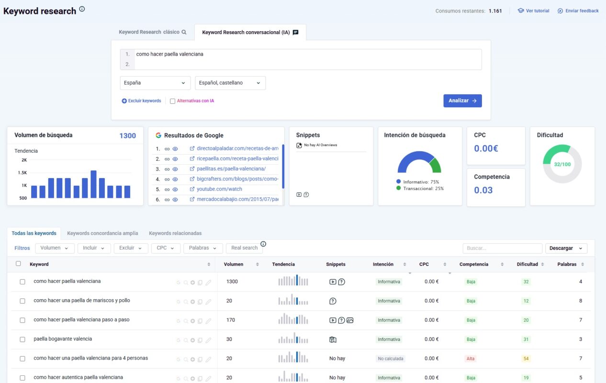
Task: Click the chain icon for mercadocalabajio.com result
Action: (167, 199)
